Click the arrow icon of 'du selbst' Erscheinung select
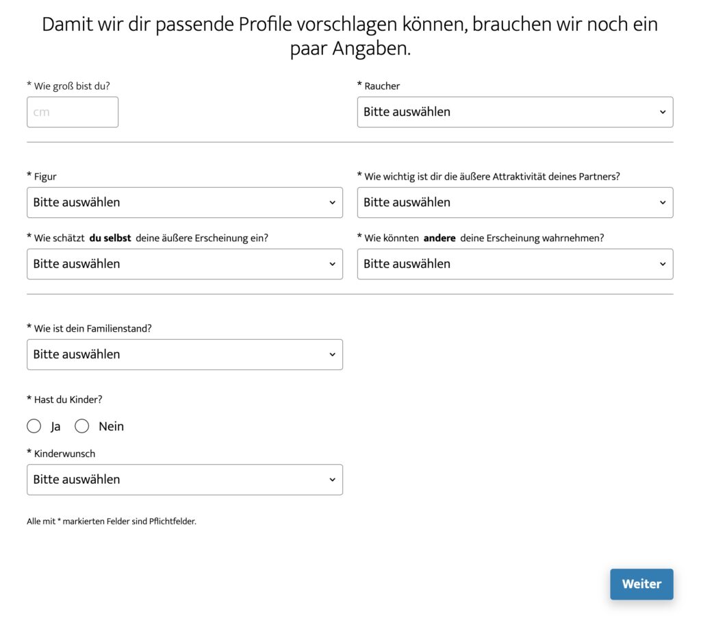 (x=332, y=265)
